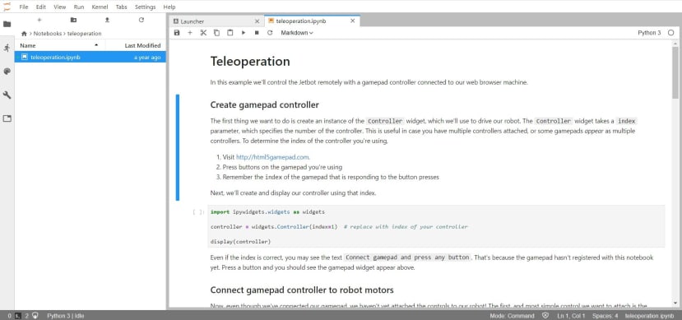
Task: Save the notebook with the disk icon
Action: [x=177, y=33]
